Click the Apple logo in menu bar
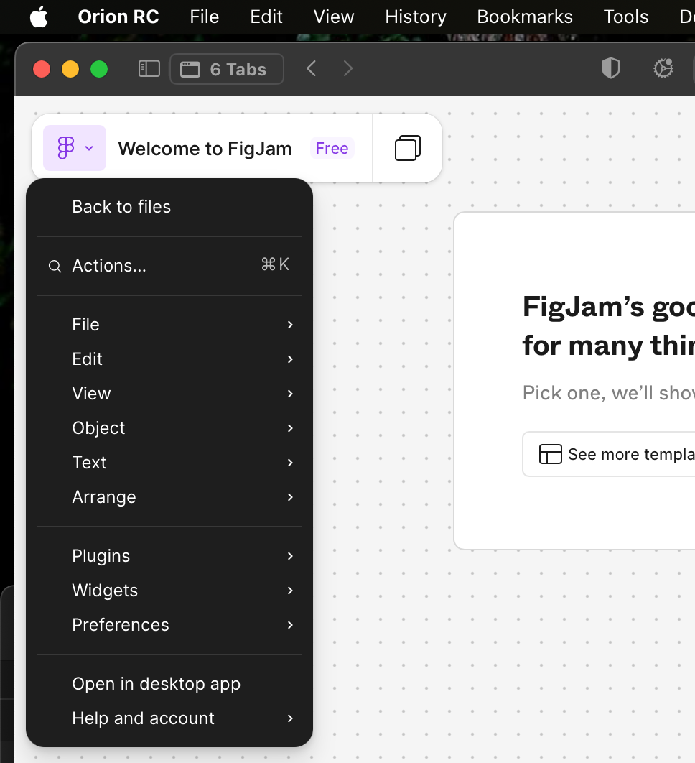Screen dimensions: 695x763 [x=39, y=17]
